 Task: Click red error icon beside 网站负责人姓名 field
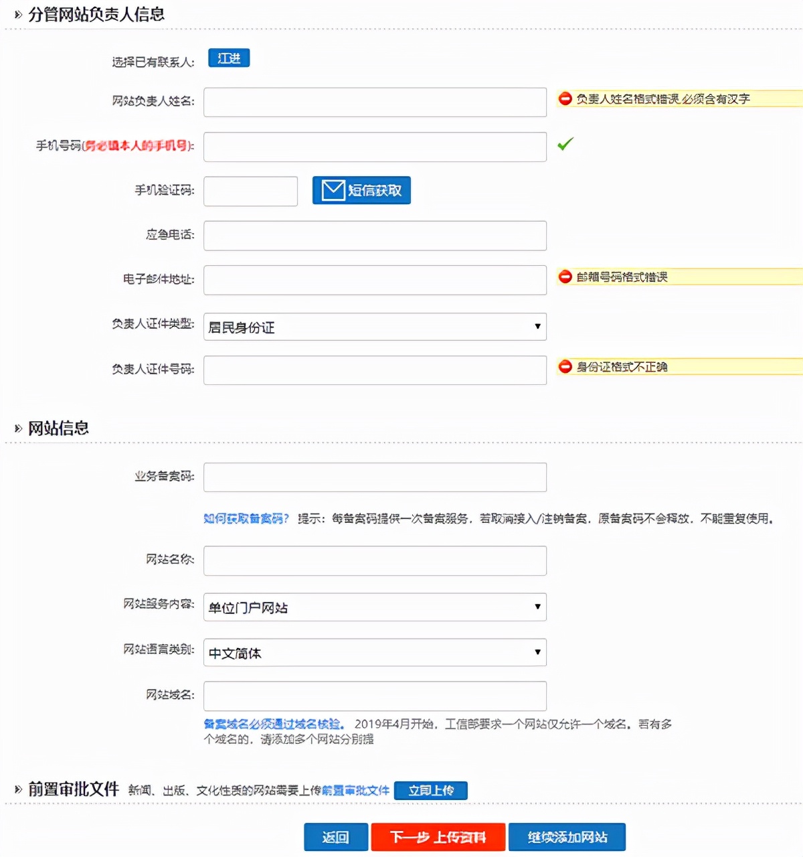[565, 98]
